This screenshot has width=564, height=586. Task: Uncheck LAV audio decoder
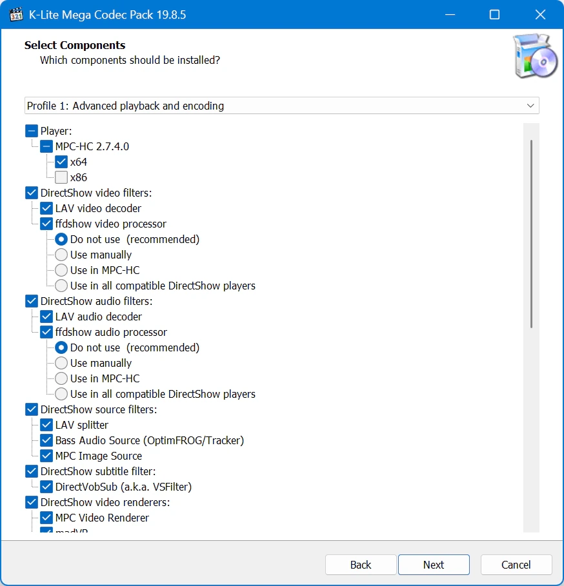pyautogui.click(x=46, y=317)
